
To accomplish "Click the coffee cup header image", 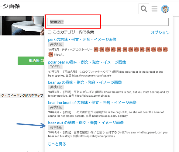I will pos(22,26).
